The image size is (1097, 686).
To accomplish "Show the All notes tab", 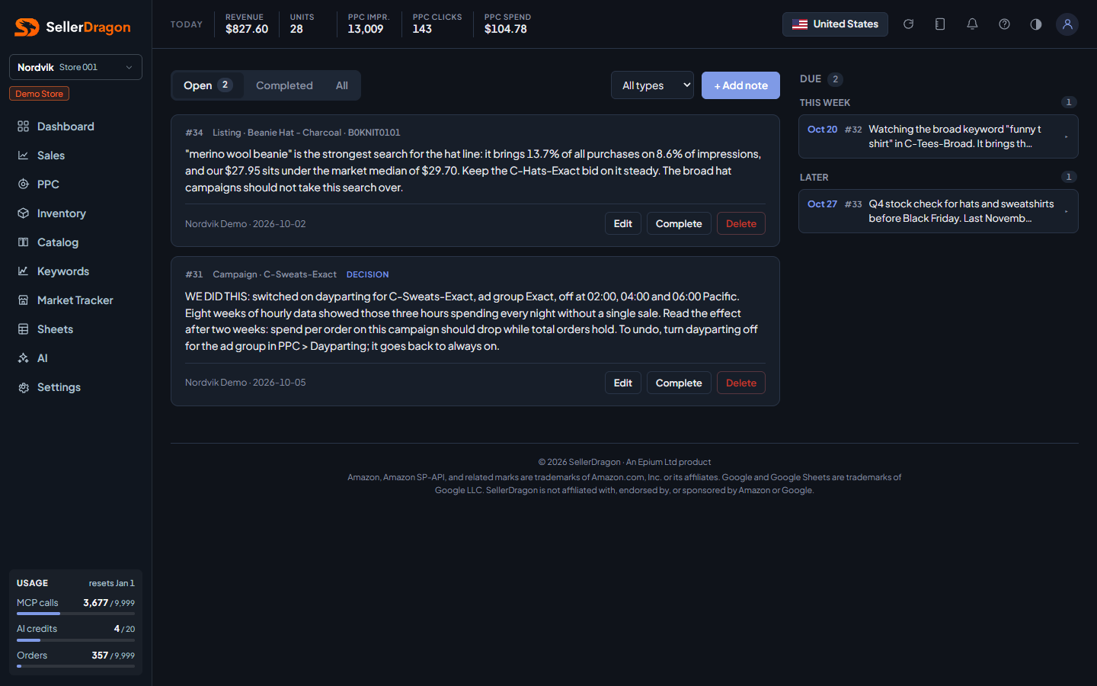I will pos(342,85).
